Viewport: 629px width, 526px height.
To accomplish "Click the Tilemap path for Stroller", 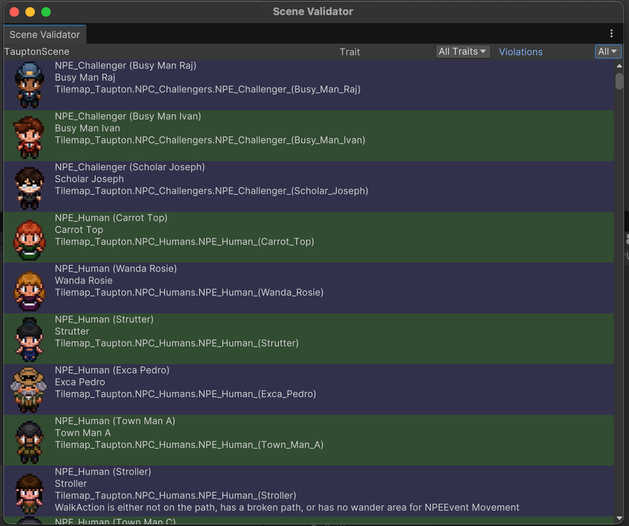I will [x=175, y=495].
